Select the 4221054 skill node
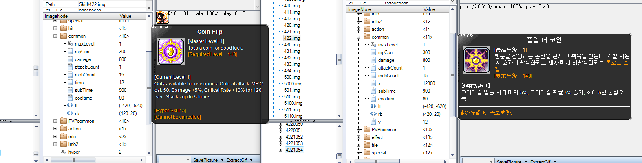The image size is (642, 163). click(x=294, y=150)
